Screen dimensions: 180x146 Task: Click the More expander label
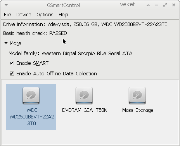click(16, 43)
